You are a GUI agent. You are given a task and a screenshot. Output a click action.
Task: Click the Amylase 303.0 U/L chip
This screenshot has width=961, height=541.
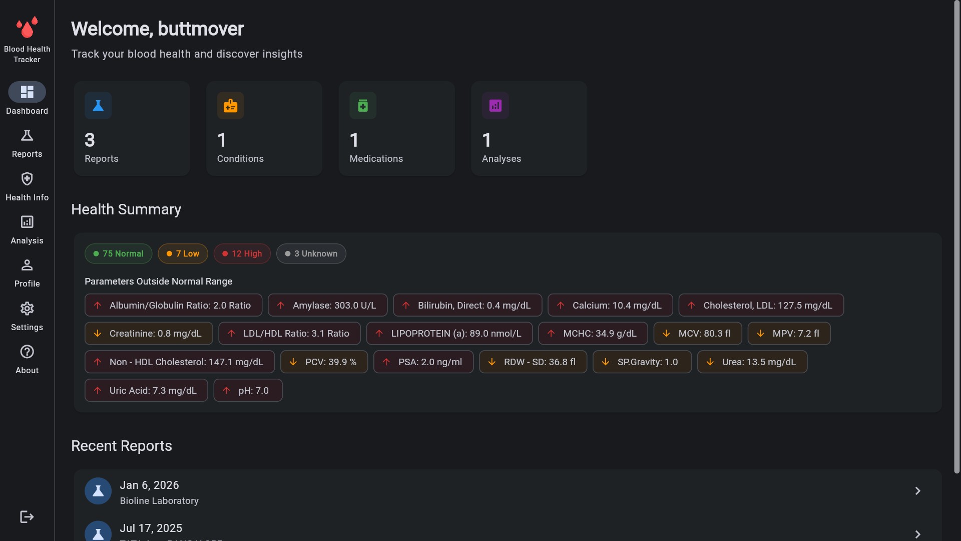(327, 305)
